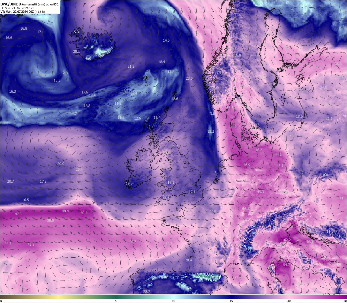Select the 16.6 value on the map
The width and height of the screenshot is (347, 303).
tap(9, 38)
